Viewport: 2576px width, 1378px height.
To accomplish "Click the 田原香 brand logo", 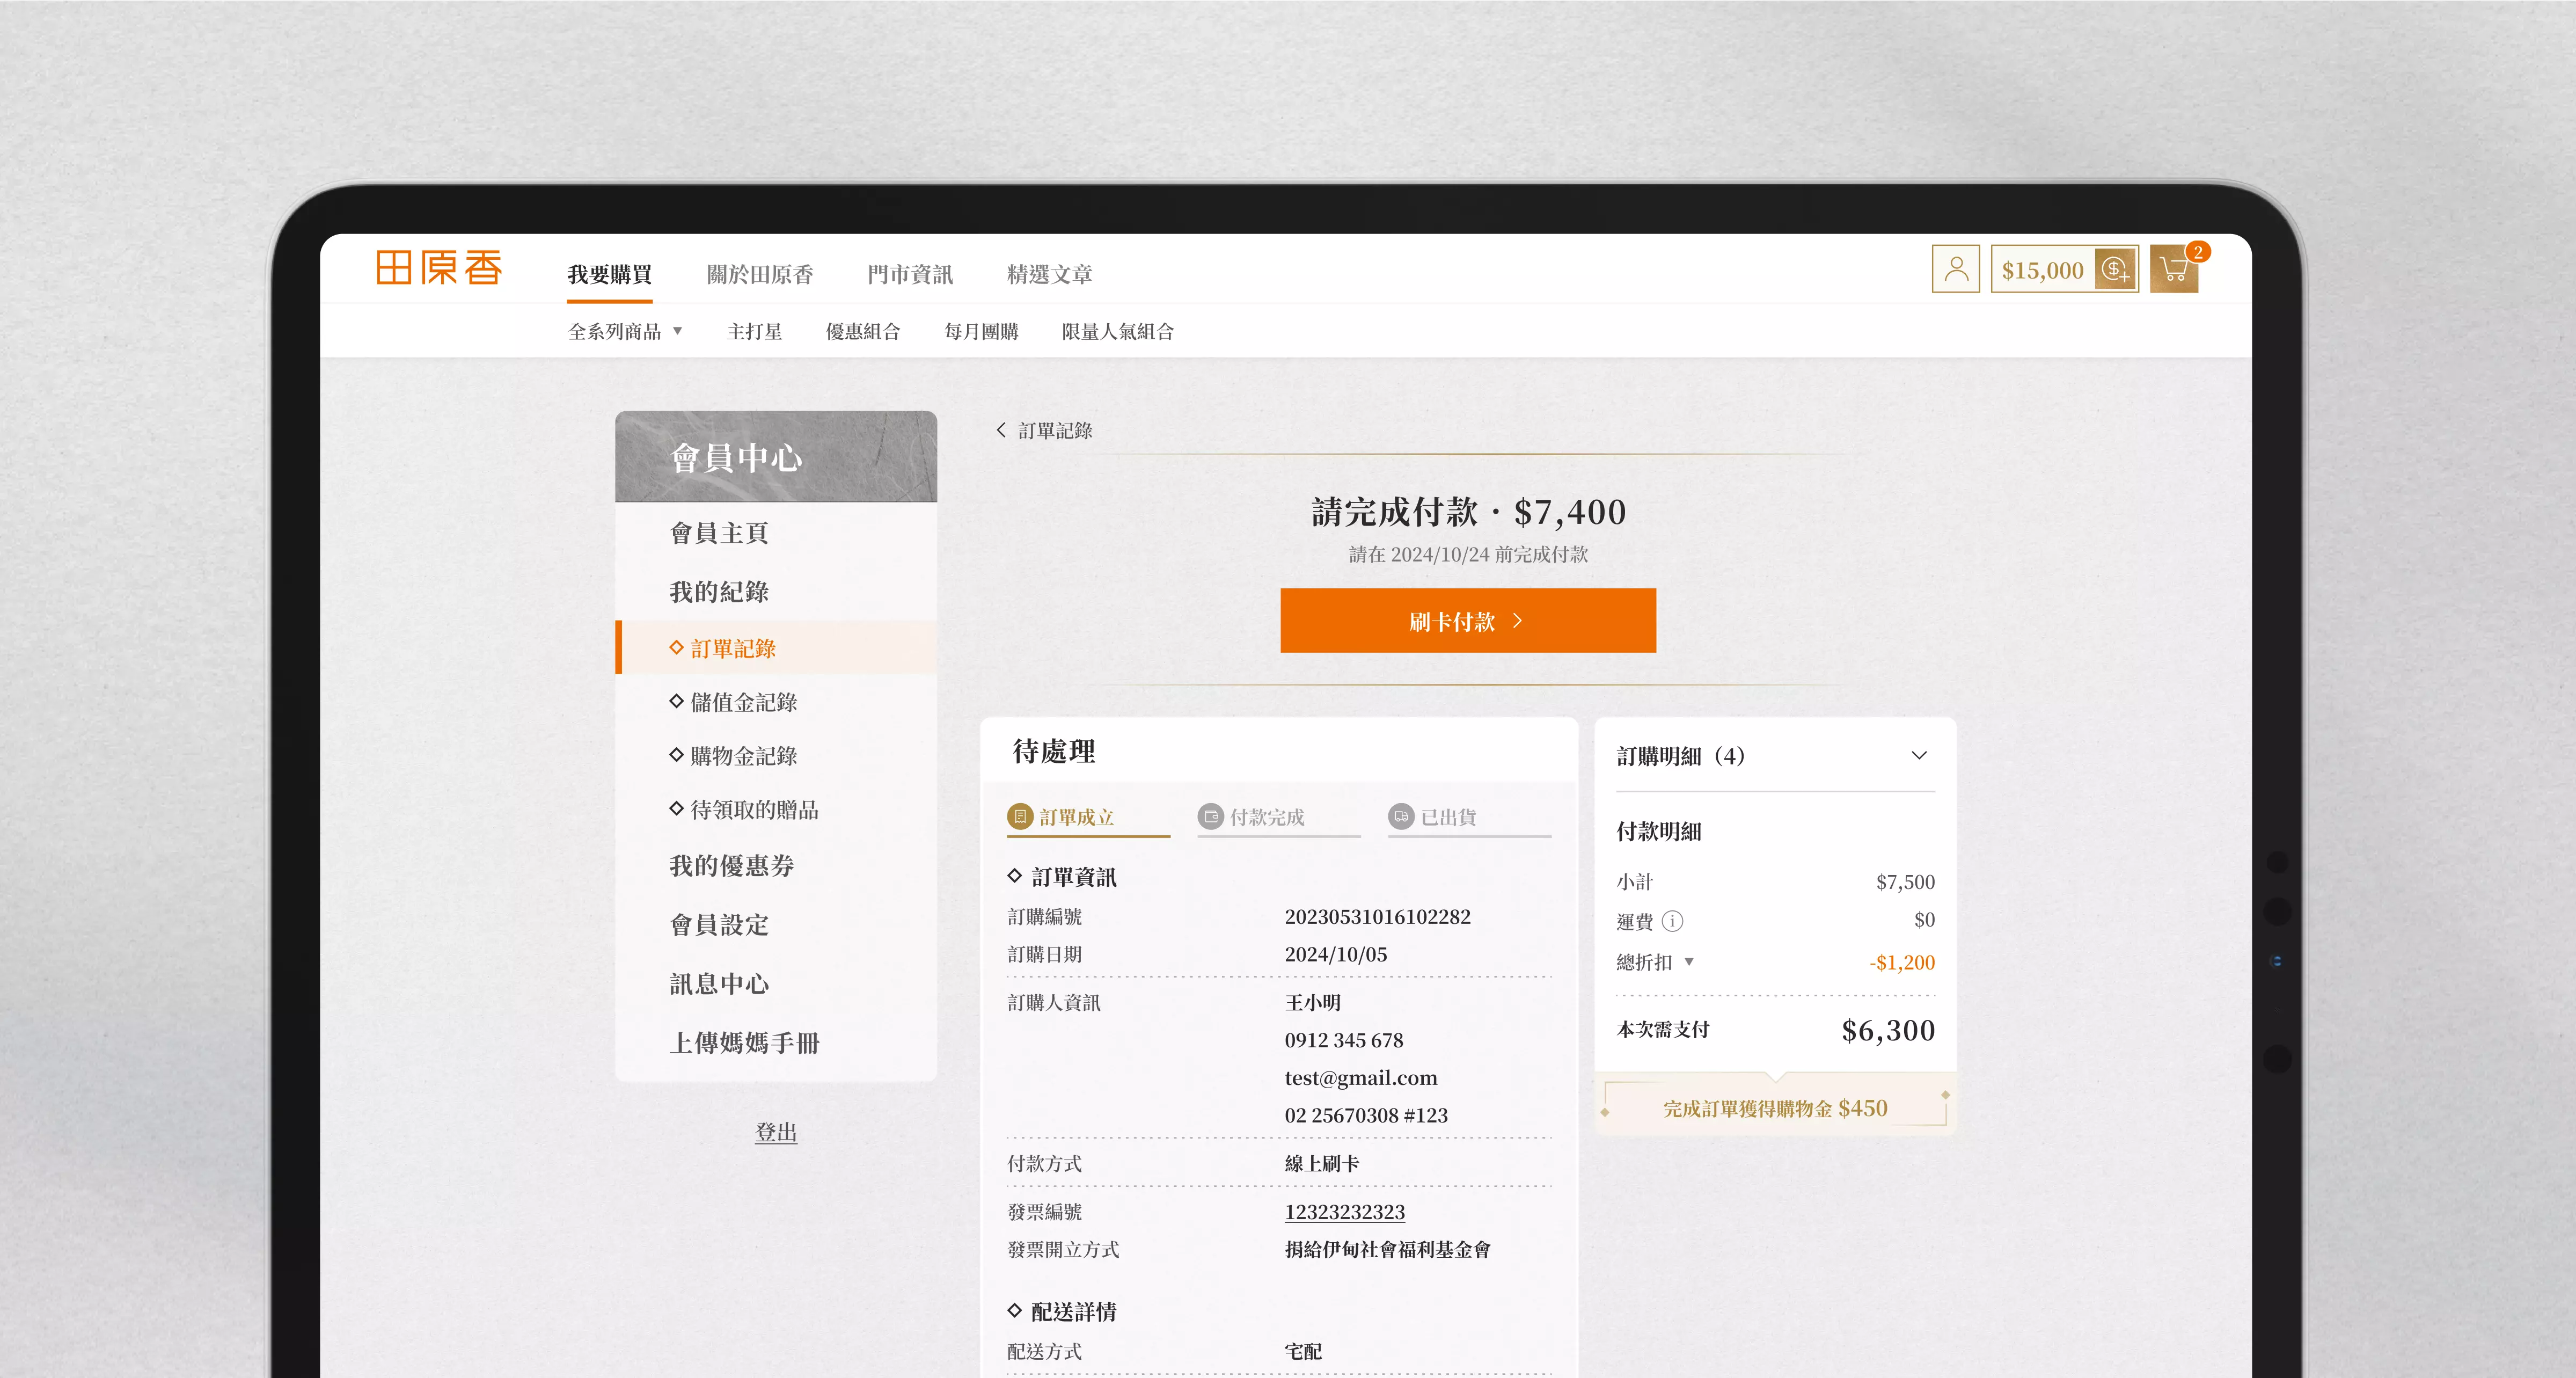I will pyautogui.click(x=439, y=268).
